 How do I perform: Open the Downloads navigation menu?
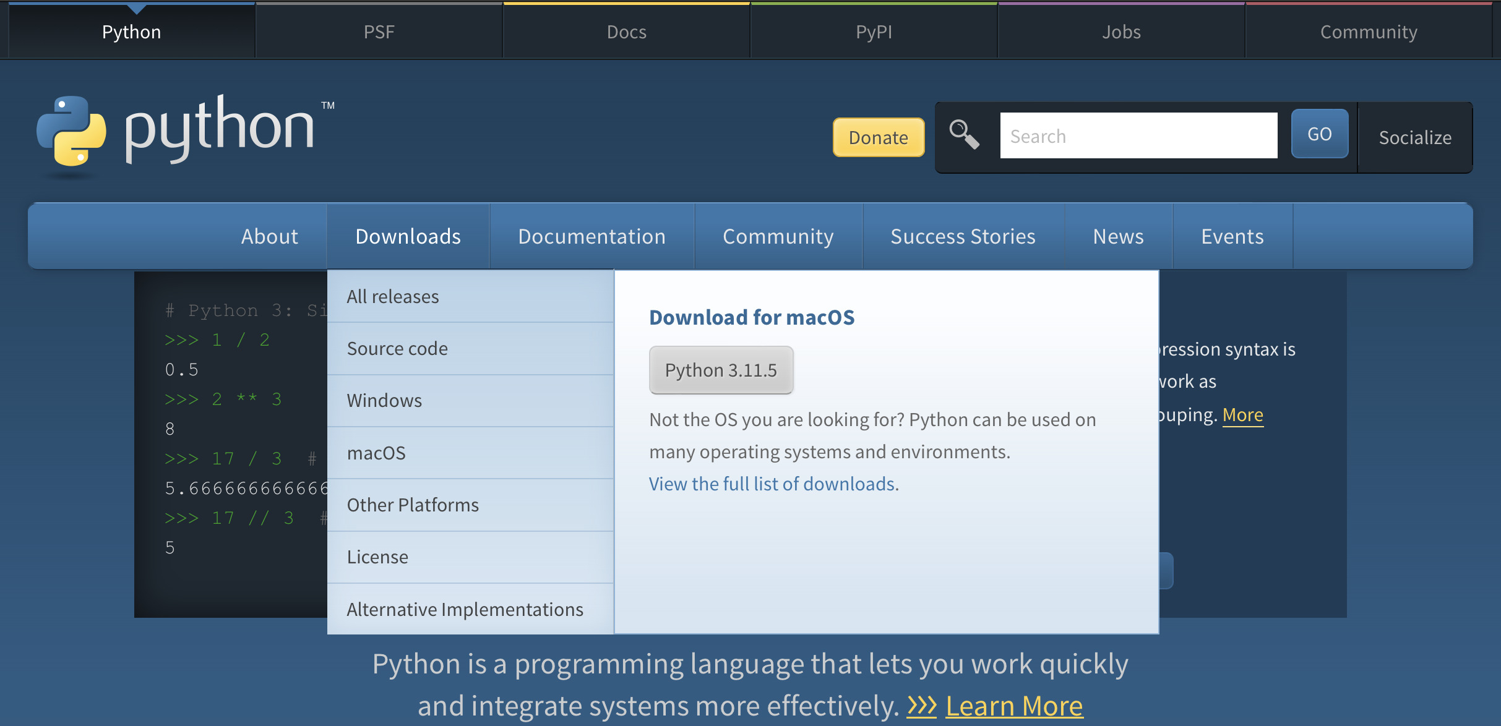408,236
